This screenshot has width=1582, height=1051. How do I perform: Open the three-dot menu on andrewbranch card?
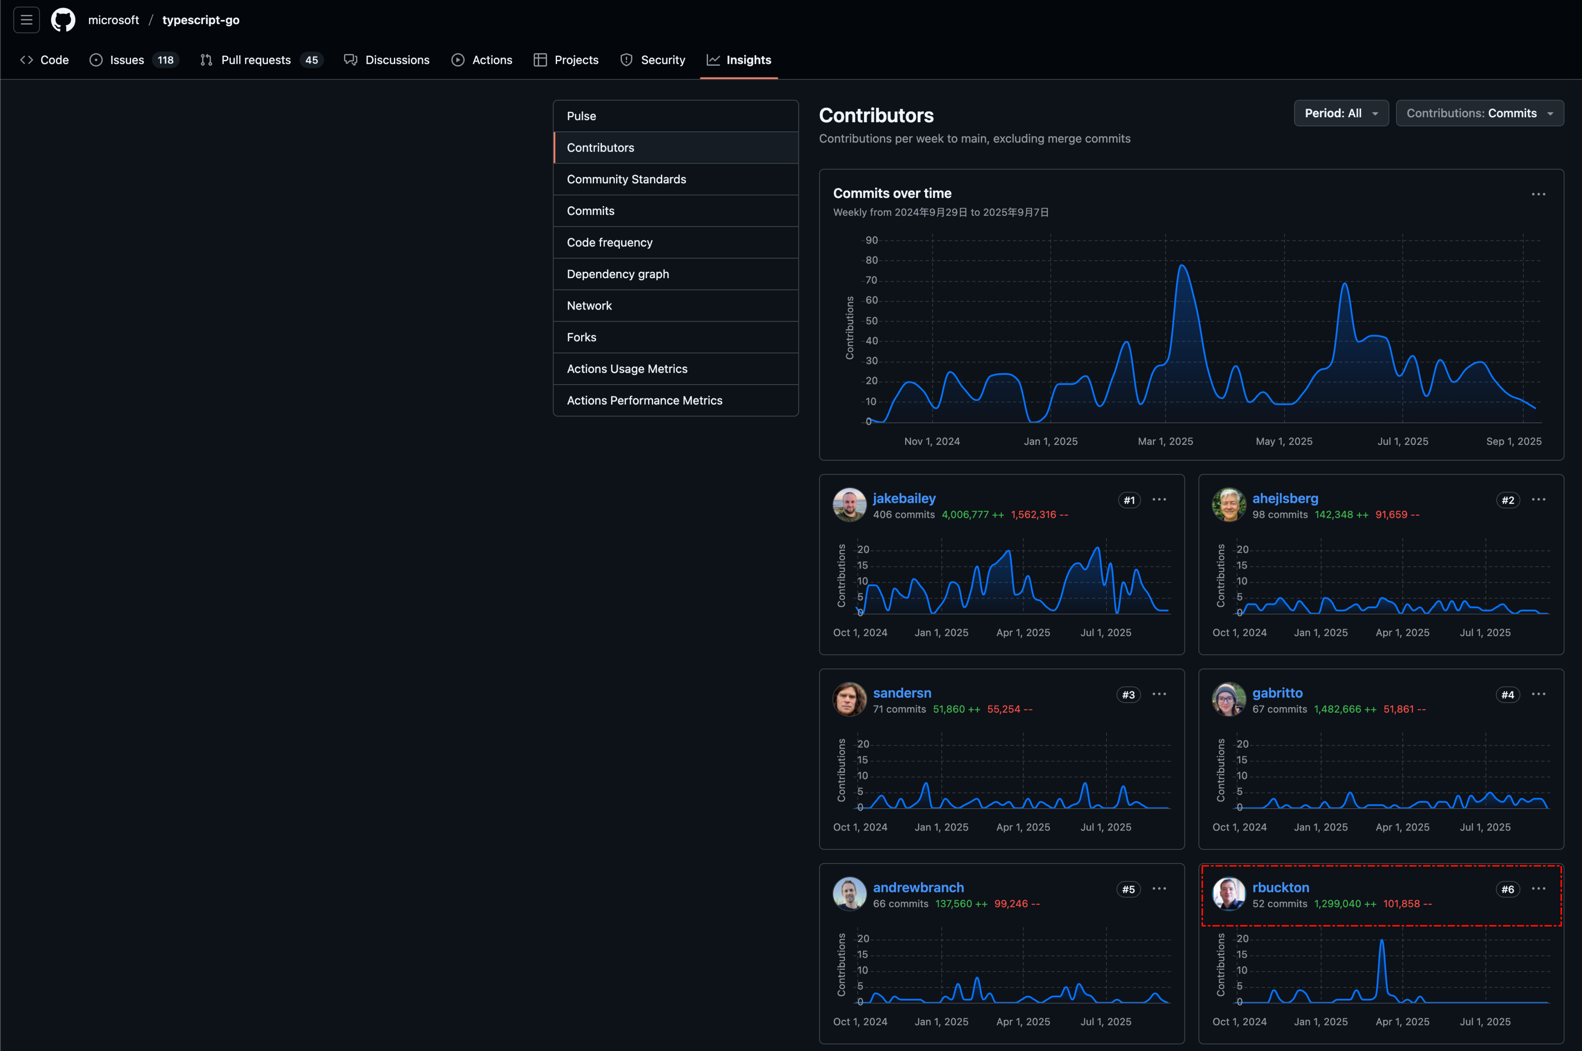click(1160, 888)
